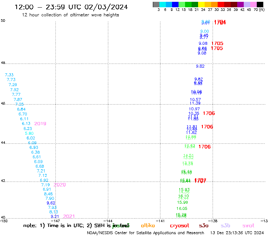Click the 7.19 value beside pass 2020
This screenshot has height=236, width=268.
coord(46,185)
